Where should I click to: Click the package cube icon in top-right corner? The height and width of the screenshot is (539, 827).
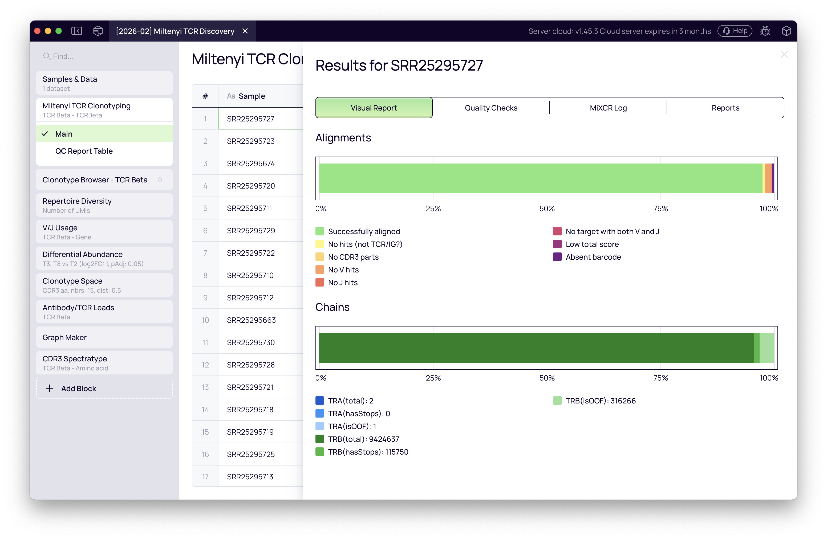pyautogui.click(x=787, y=31)
